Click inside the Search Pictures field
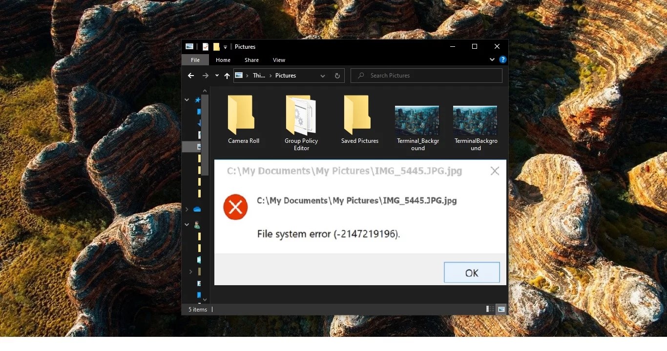This screenshot has height=351, width=667. point(426,76)
